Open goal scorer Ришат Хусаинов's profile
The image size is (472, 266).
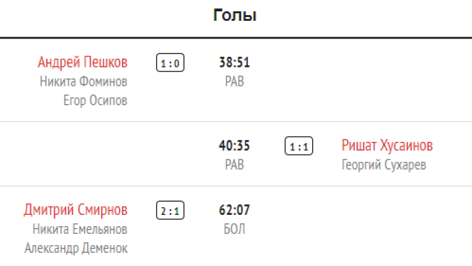387,146
